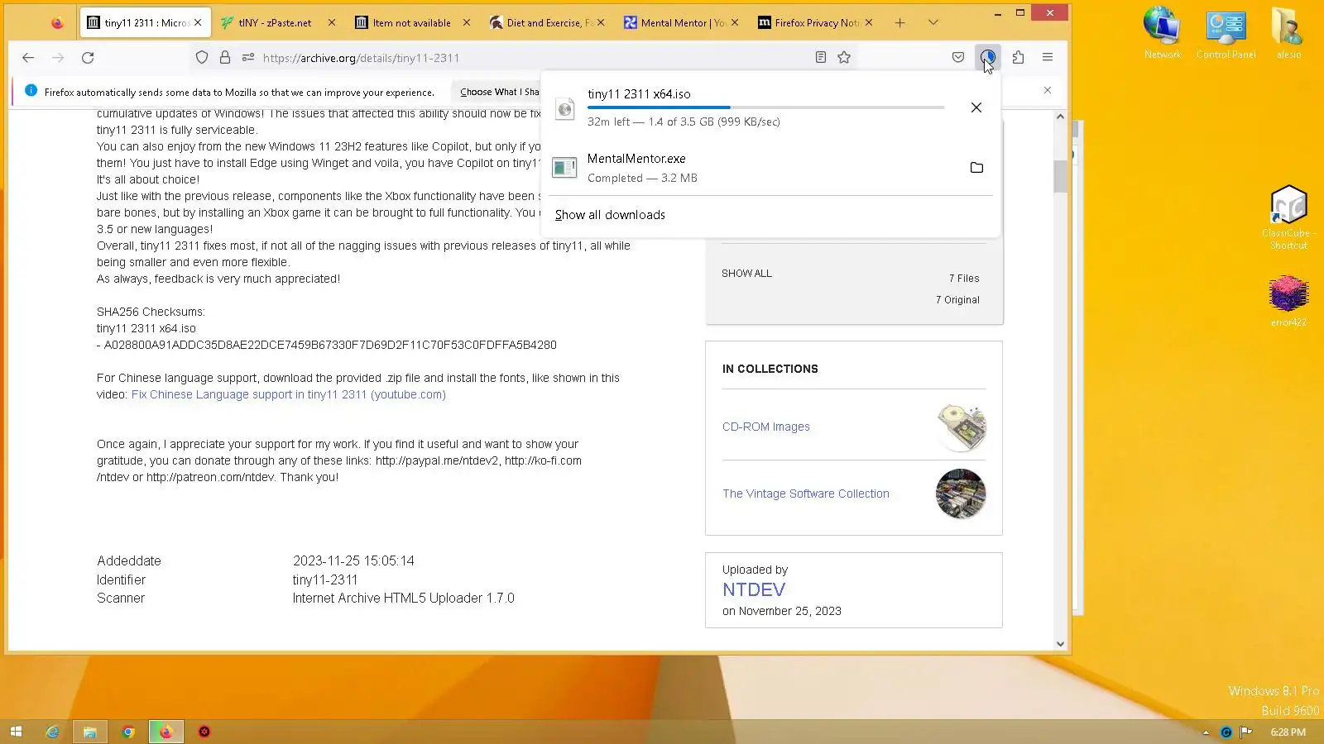Bookmark this page with the star icon

pyautogui.click(x=844, y=58)
